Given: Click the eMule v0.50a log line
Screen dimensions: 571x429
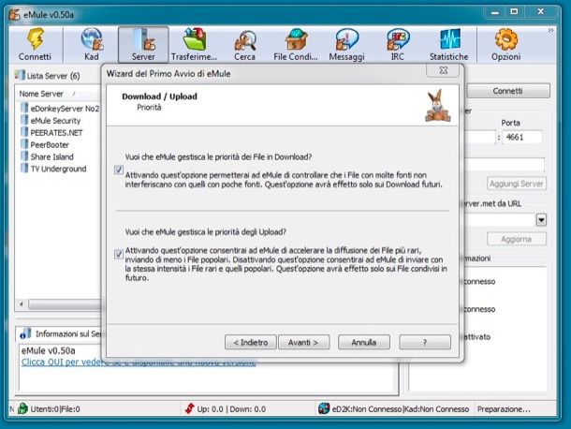Looking at the screenshot, I should coord(49,350).
